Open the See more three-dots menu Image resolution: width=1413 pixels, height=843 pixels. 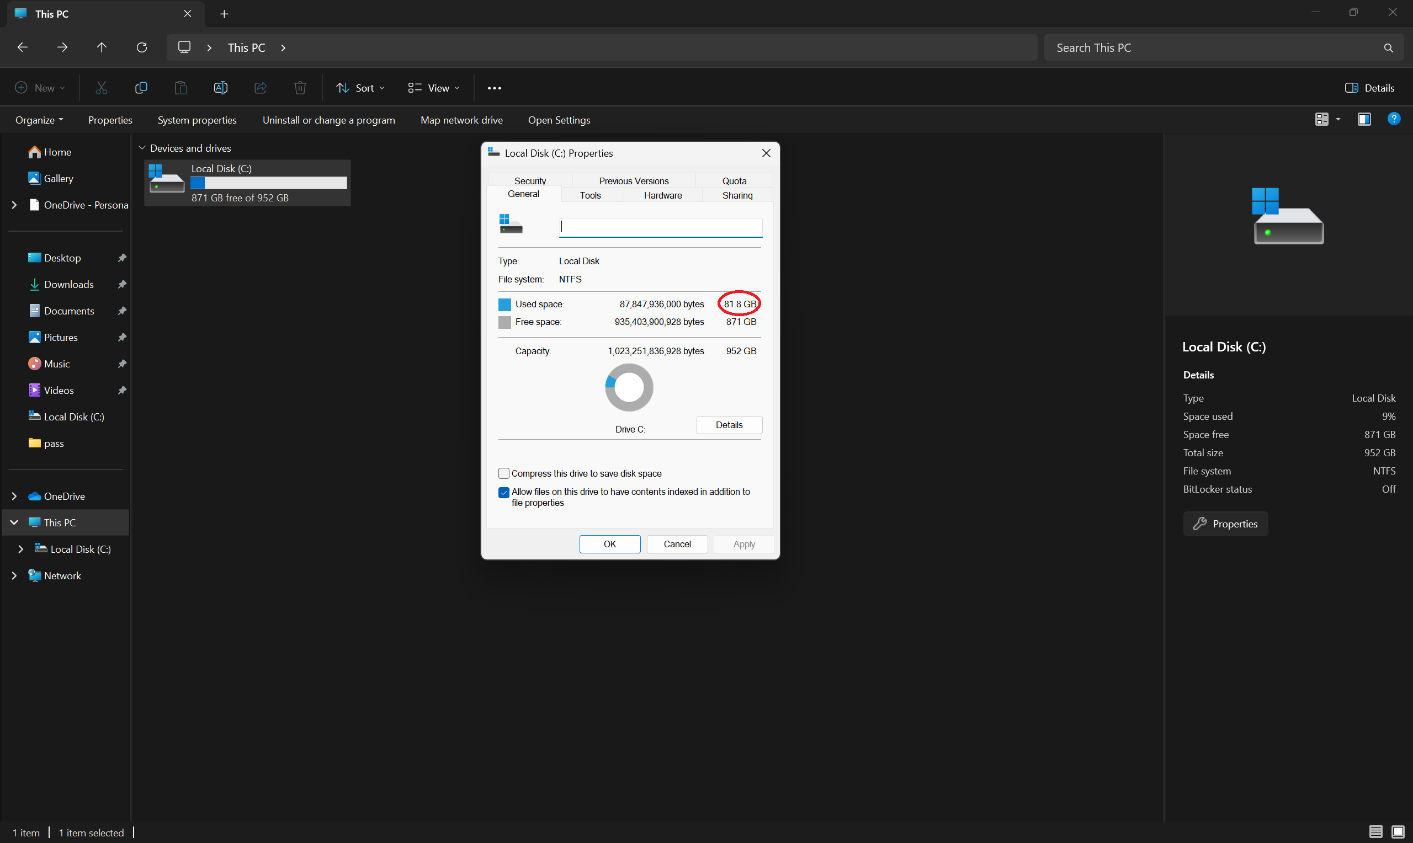[x=495, y=88]
